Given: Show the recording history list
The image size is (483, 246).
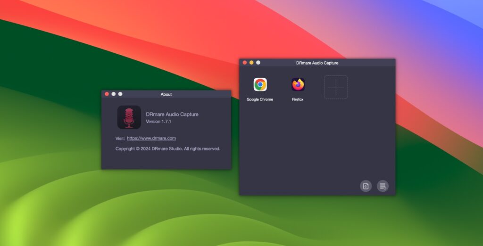Looking at the screenshot, I should point(383,186).
